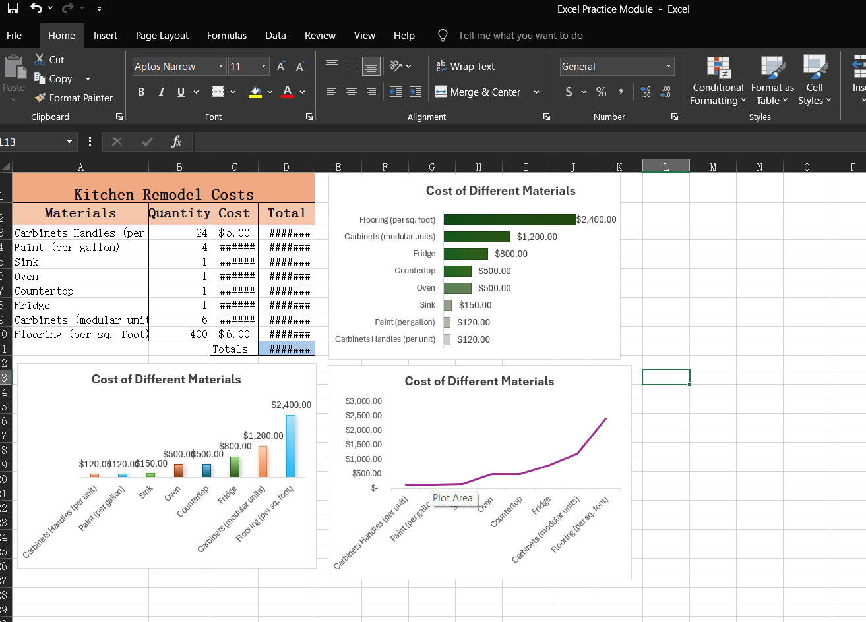Open font color dropdown arrow
This screenshot has height=622, width=866.
[302, 92]
